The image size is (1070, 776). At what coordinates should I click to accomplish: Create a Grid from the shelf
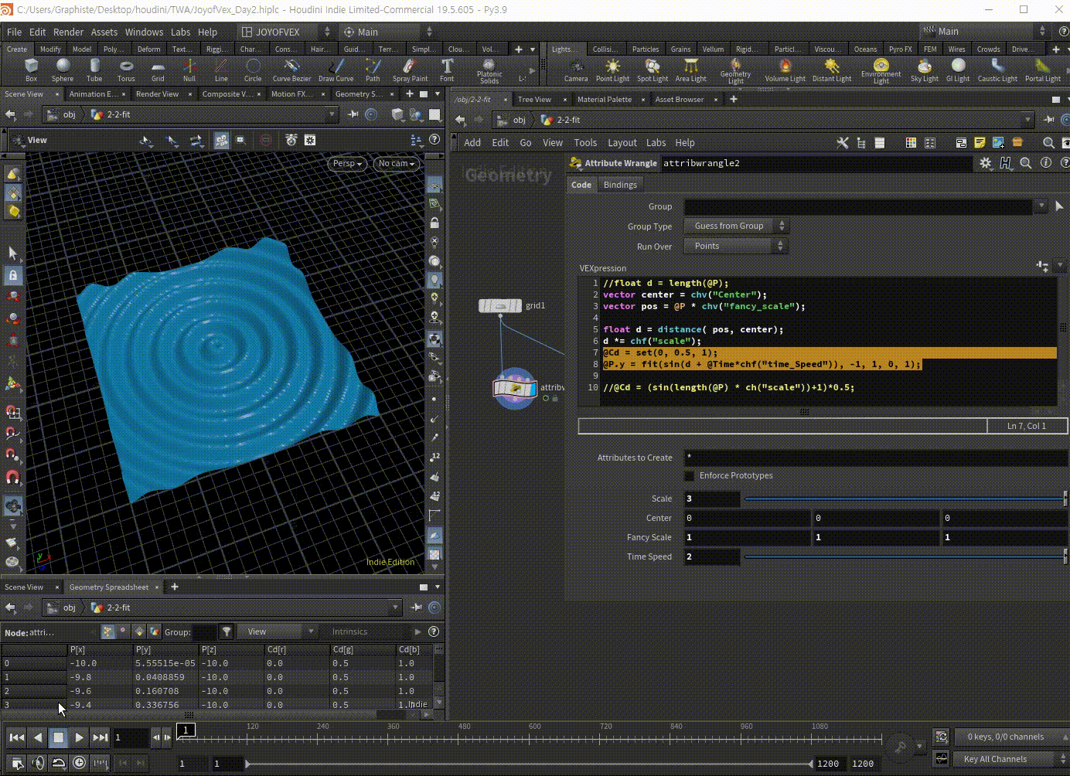tap(158, 70)
